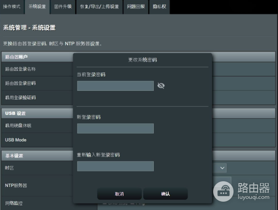The height and width of the screenshot is (210, 278).
Task: Expand the 时区 dropdown arrow
Action: click(222, 167)
